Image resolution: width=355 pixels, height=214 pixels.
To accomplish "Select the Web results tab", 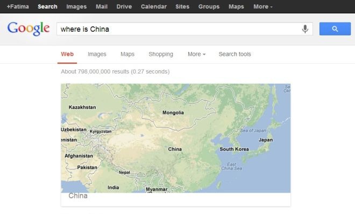I will [67, 54].
